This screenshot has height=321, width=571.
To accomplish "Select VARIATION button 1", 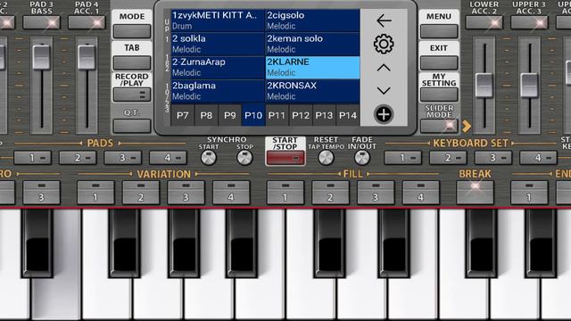I will pyautogui.click(x=95, y=193).
